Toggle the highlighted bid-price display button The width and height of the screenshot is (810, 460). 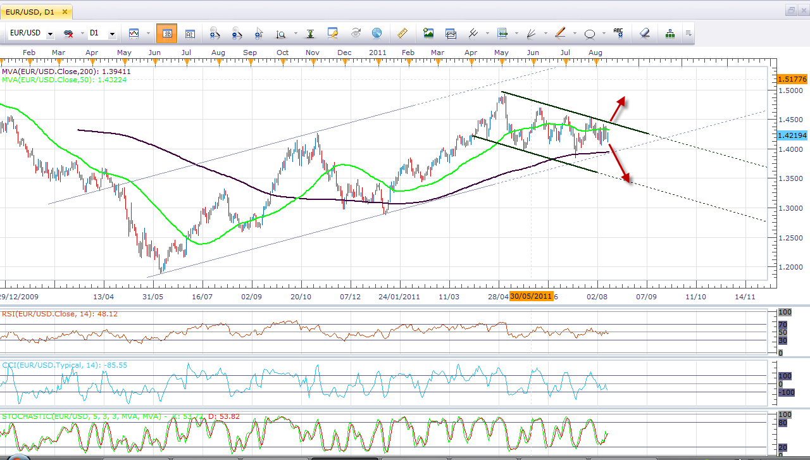(x=166, y=33)
